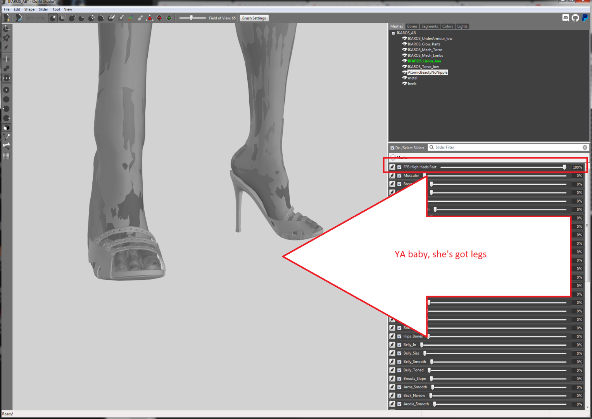Screen dimensions: 592x419
Task: Click the 100% value box for FFB High Heels
Action: (577, 167)
